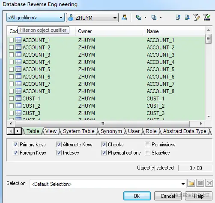Toggle the enable filter icon

[206, 18]
